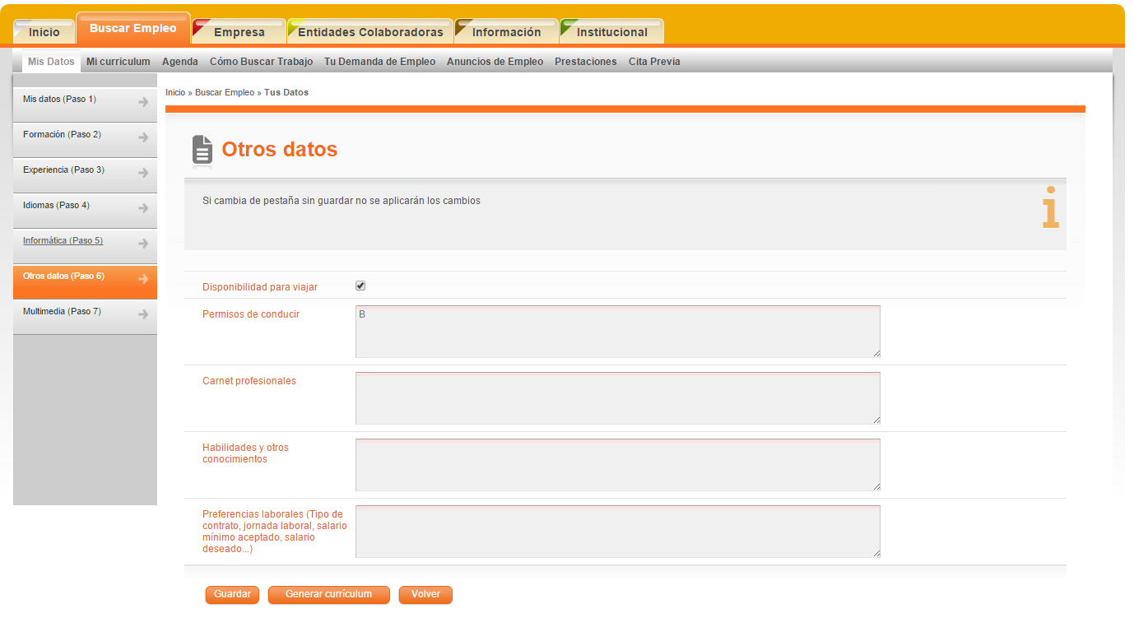This screenshot has width=1134, height=618.
Task: Click the arrow icon beside Experiencia (Paso 3)
Action: pos(143,173)
